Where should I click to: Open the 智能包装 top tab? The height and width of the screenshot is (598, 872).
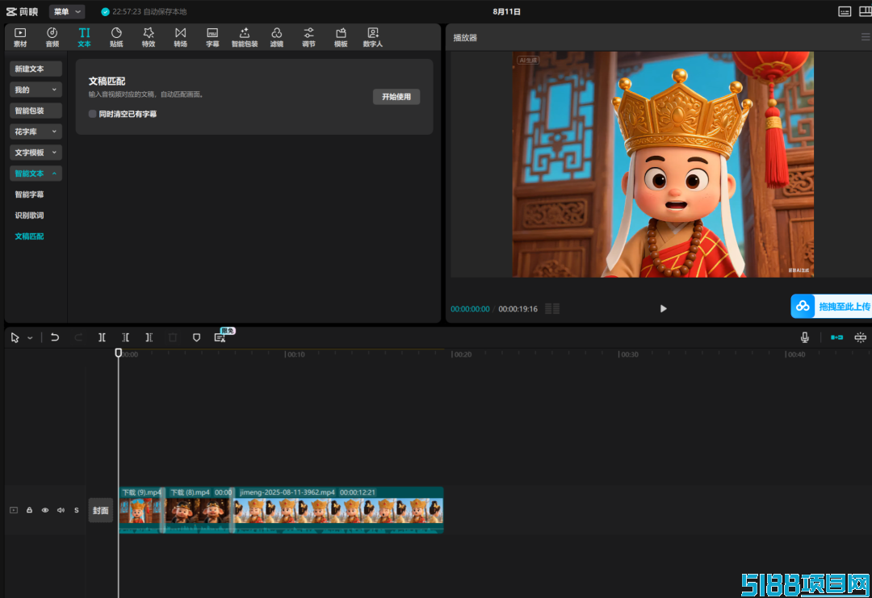(245, 37)
